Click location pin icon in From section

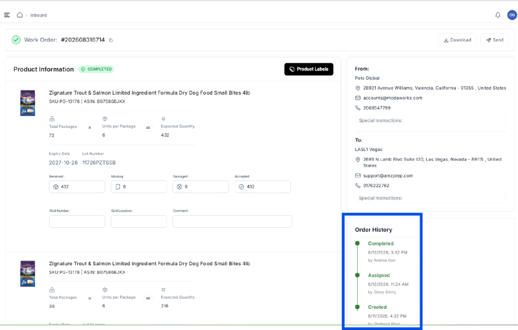coord(358,88)
